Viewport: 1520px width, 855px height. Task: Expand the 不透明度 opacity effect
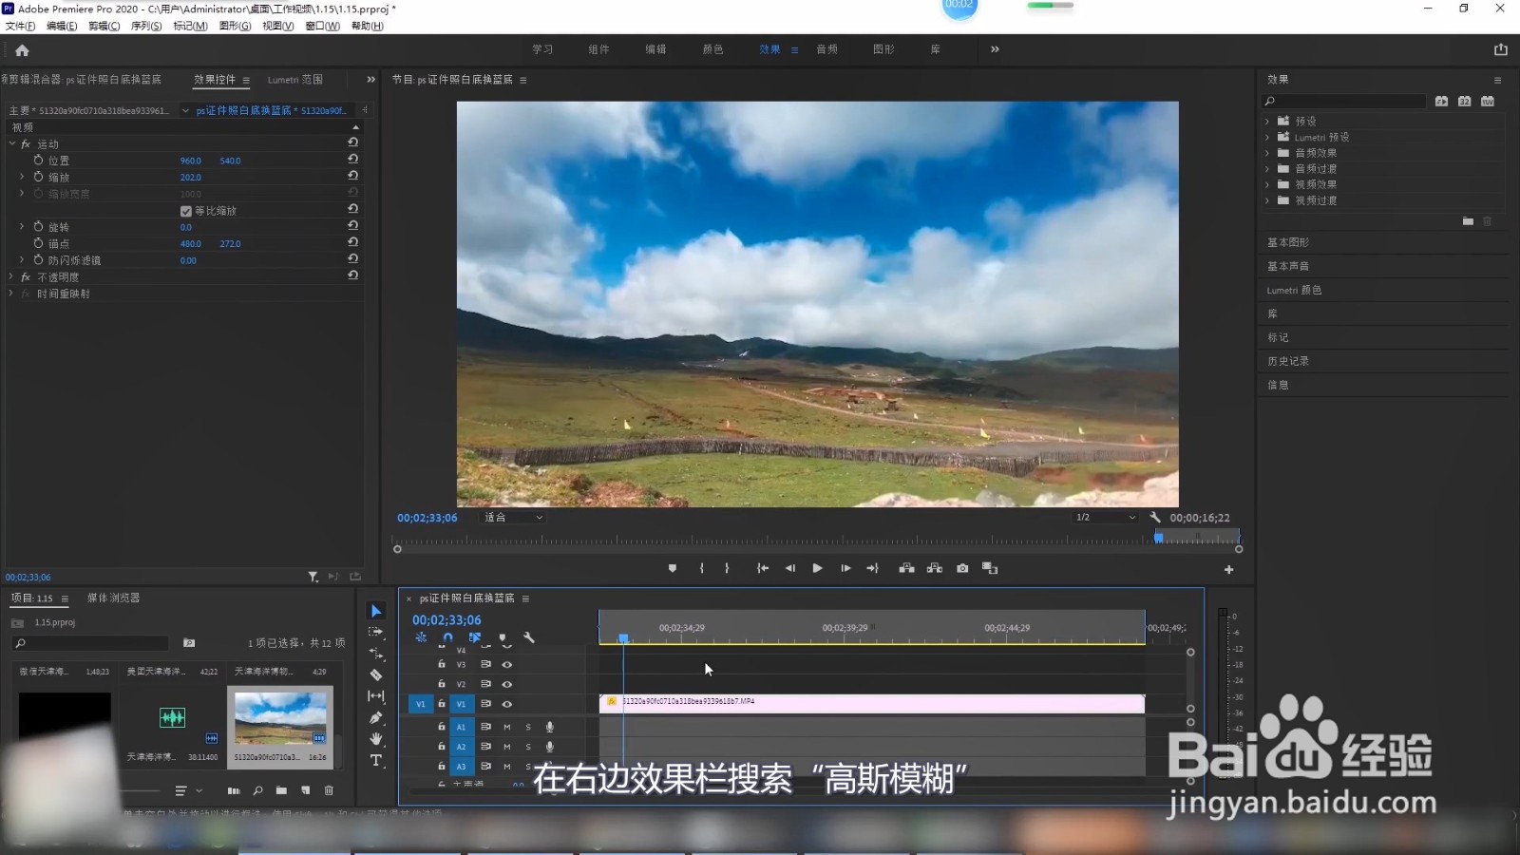(11, 277)
